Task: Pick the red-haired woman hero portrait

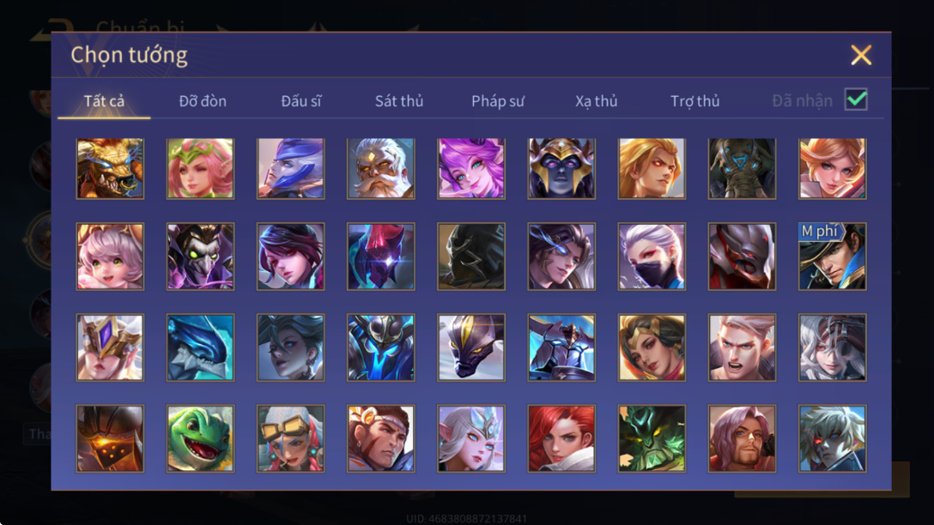Action: [561, 438]
